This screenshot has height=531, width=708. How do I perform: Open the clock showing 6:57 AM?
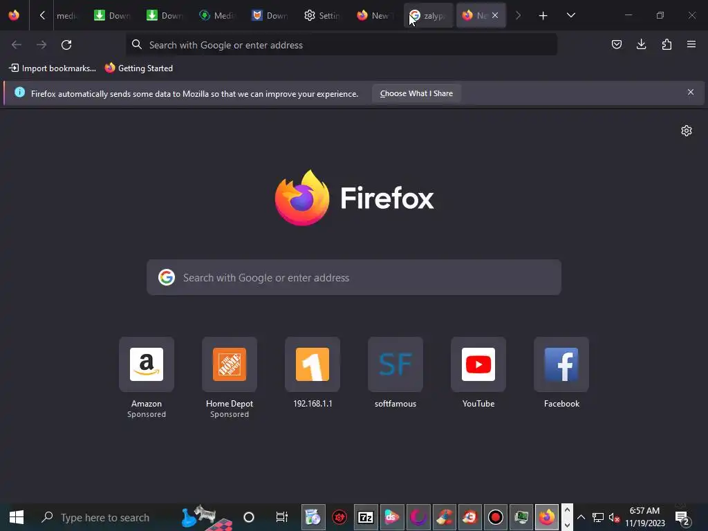(645, 517)
